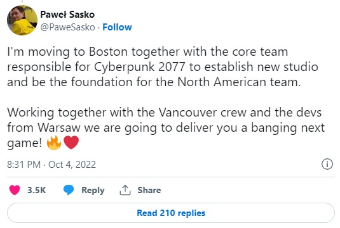The height and width of the screenshot is (228, 340).
Task: Click the red heart emoji after game!
Action: (71, 142)
